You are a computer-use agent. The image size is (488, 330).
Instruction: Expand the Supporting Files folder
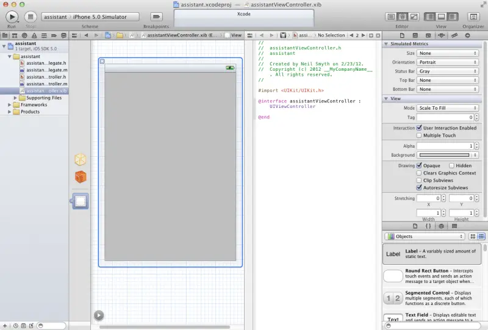[x=15, y=98]
